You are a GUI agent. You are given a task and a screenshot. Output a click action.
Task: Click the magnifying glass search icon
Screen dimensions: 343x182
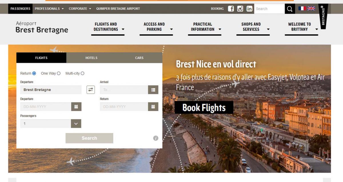[x=290, y=9]
